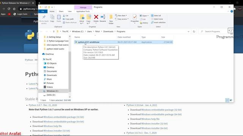Click This PC in breadcrumb path

point(65,31)
